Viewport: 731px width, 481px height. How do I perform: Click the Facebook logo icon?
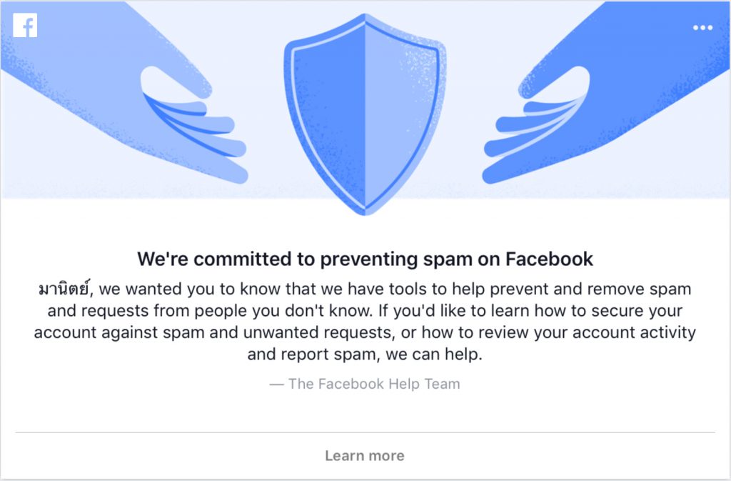(25, 25)
